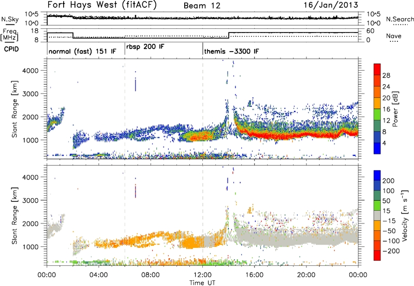Image resolution: width=414 pixels, height=286 pixels.
Task: Click the date '16/Jan/2013'
Action: coord(331,5)
